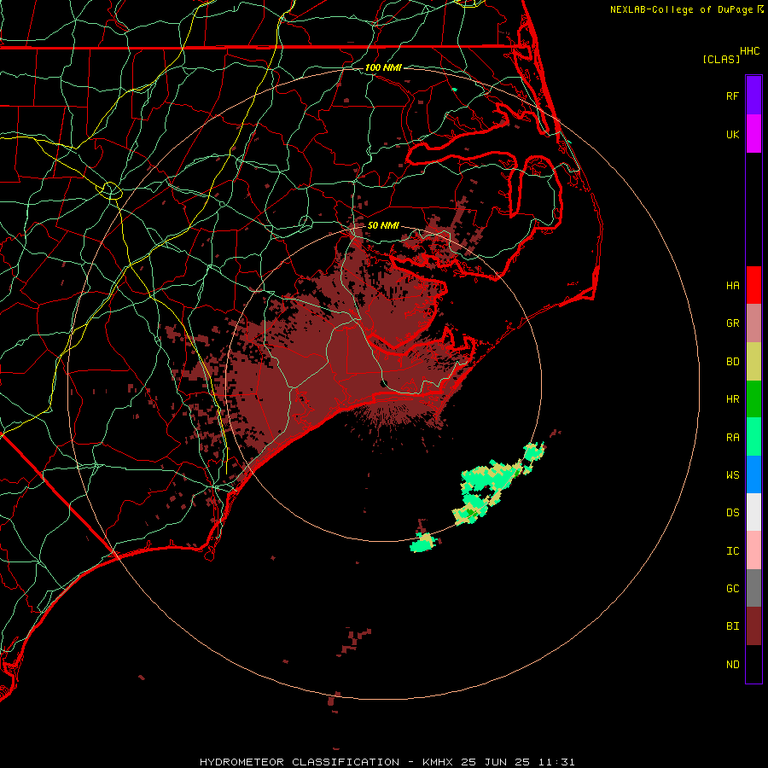The height and width of the screenshot is (768, 768).
Task: Click the "IC" legend label
Action: point(732,551)
